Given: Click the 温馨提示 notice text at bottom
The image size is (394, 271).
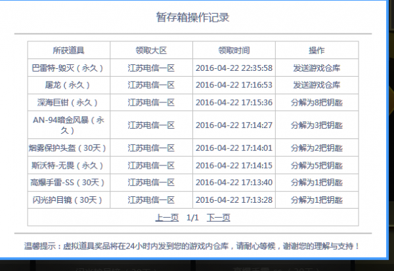Looking at the screenshot, I should coord(192,246).
